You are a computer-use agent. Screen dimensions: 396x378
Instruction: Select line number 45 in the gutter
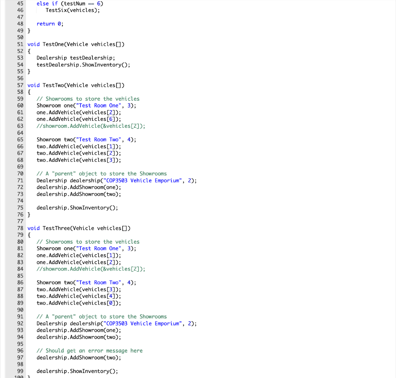(20, 3)
